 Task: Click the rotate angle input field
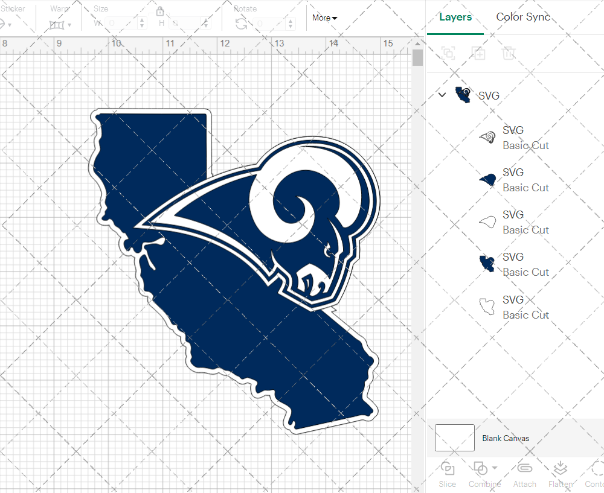269,24
